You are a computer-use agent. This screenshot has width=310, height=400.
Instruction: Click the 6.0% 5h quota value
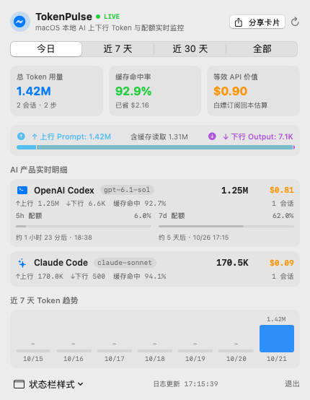(x=143, y=216)
